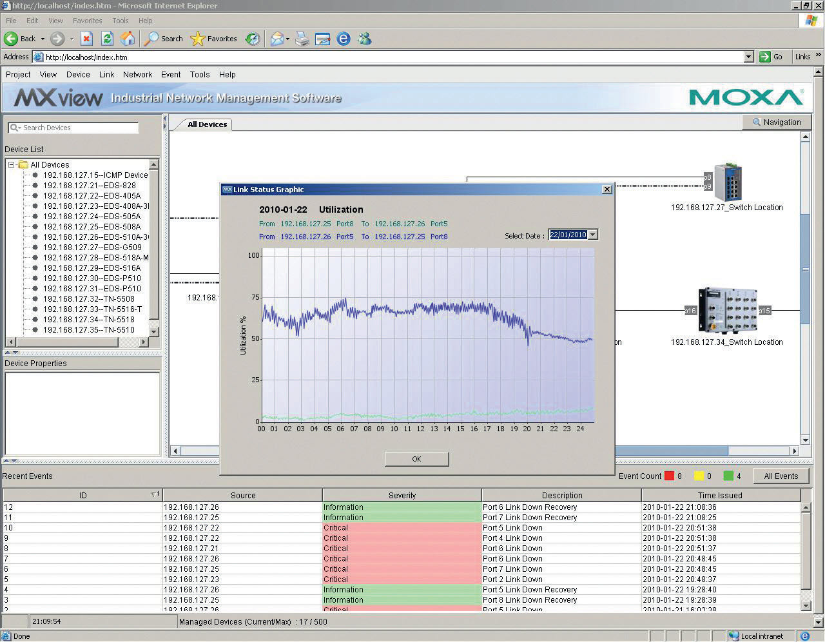Screen dimensions: 825x642
Task: Click the red critical event count swatch
Action: tap(669, 476)
